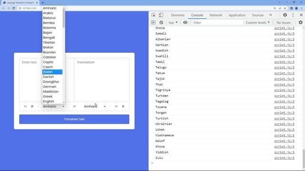Open the DevTools three-dot customize menu
Image resolution: width=305 pixels, height=171 pixels.
coord(293,15)
